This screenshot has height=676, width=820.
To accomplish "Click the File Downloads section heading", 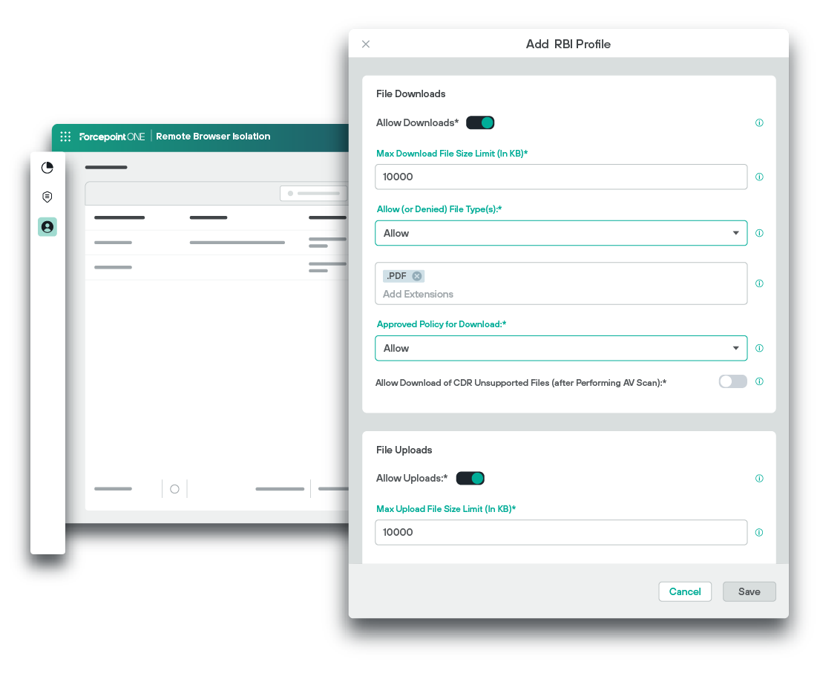I will point(411,94).
